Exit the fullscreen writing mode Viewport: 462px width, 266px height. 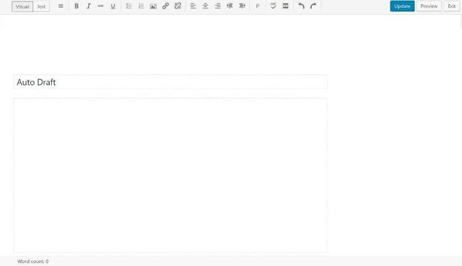(x=452, y=6)
